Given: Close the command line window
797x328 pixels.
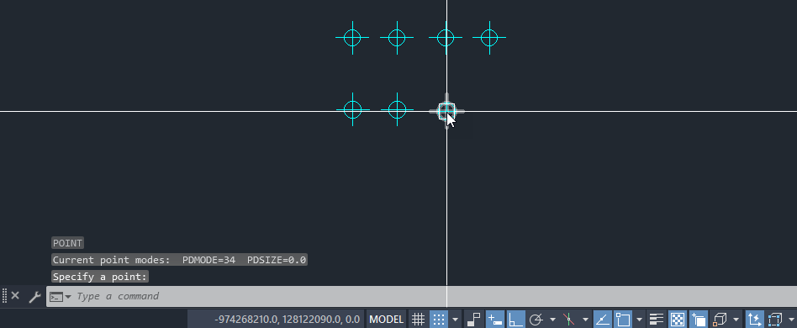Looking at the screenshot, I should point(15,295).
